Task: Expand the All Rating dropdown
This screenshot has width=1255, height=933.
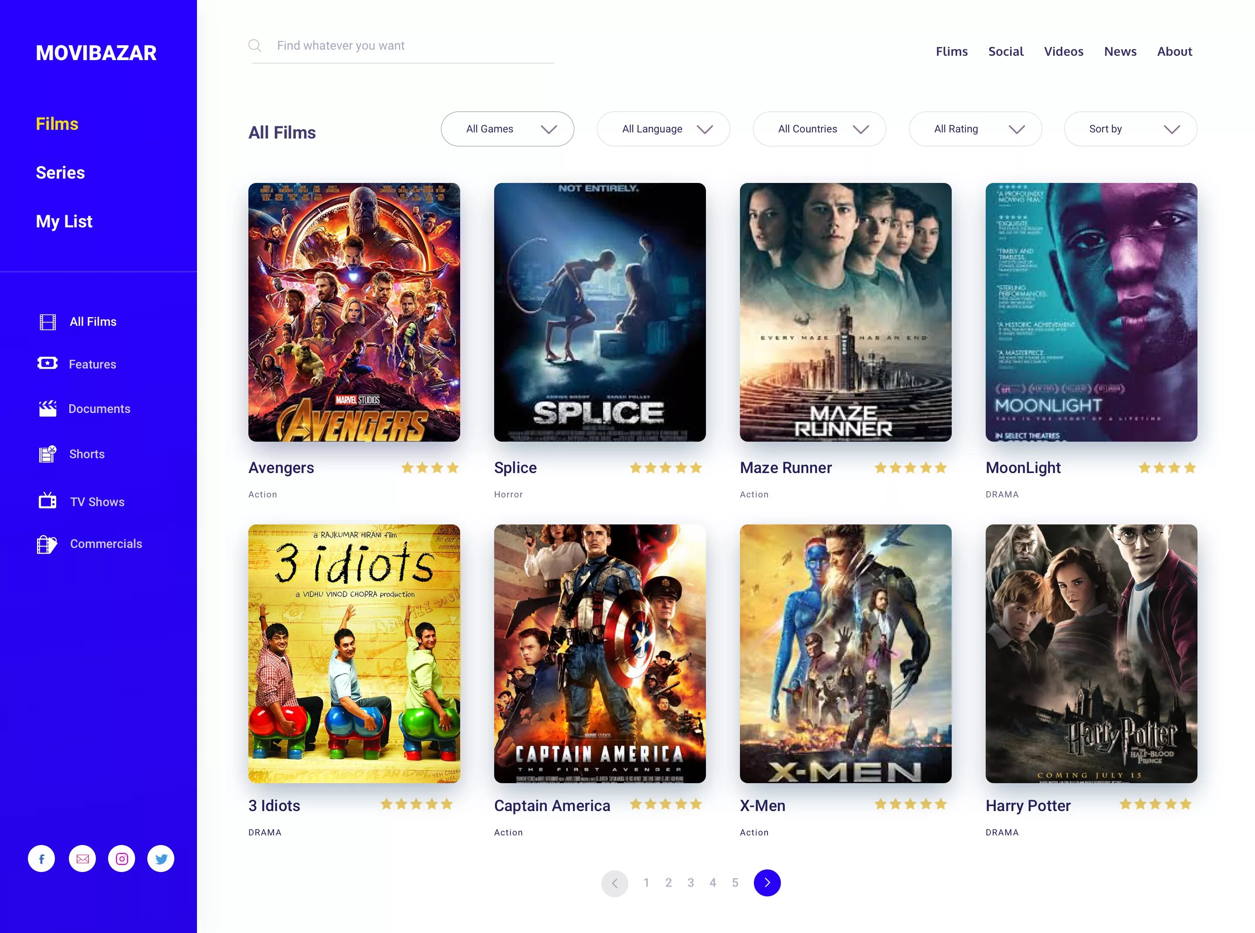Action: (x=975, y=129)
